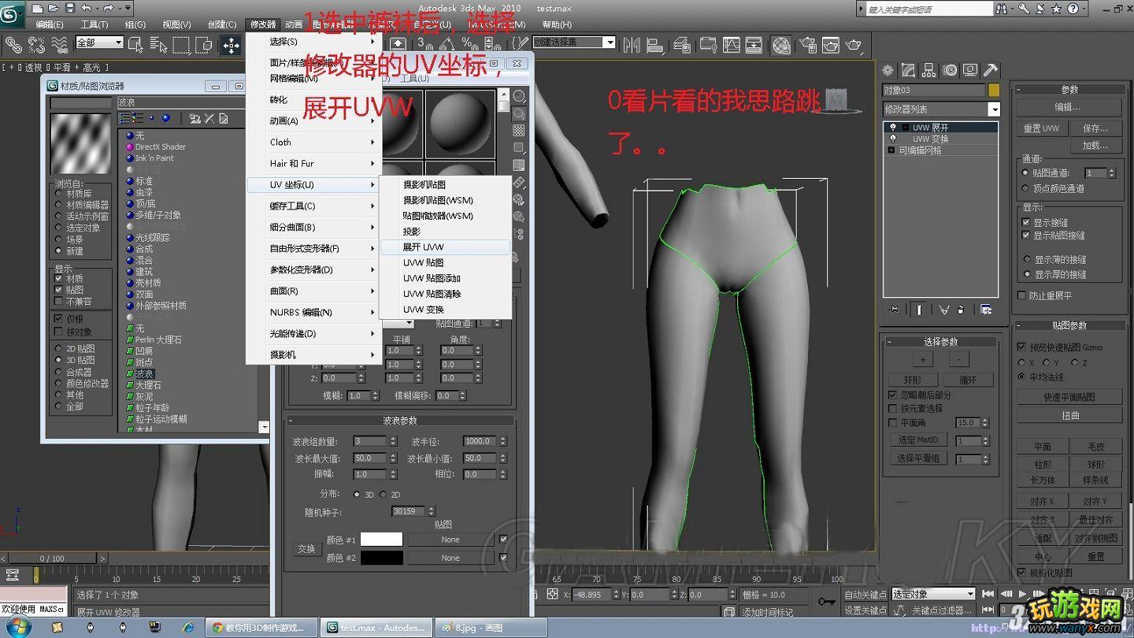Choose 展开 UVW from the submenu
Image resolution: width=1134 pixels, height=638 pixels.
[x=446, y=247]
